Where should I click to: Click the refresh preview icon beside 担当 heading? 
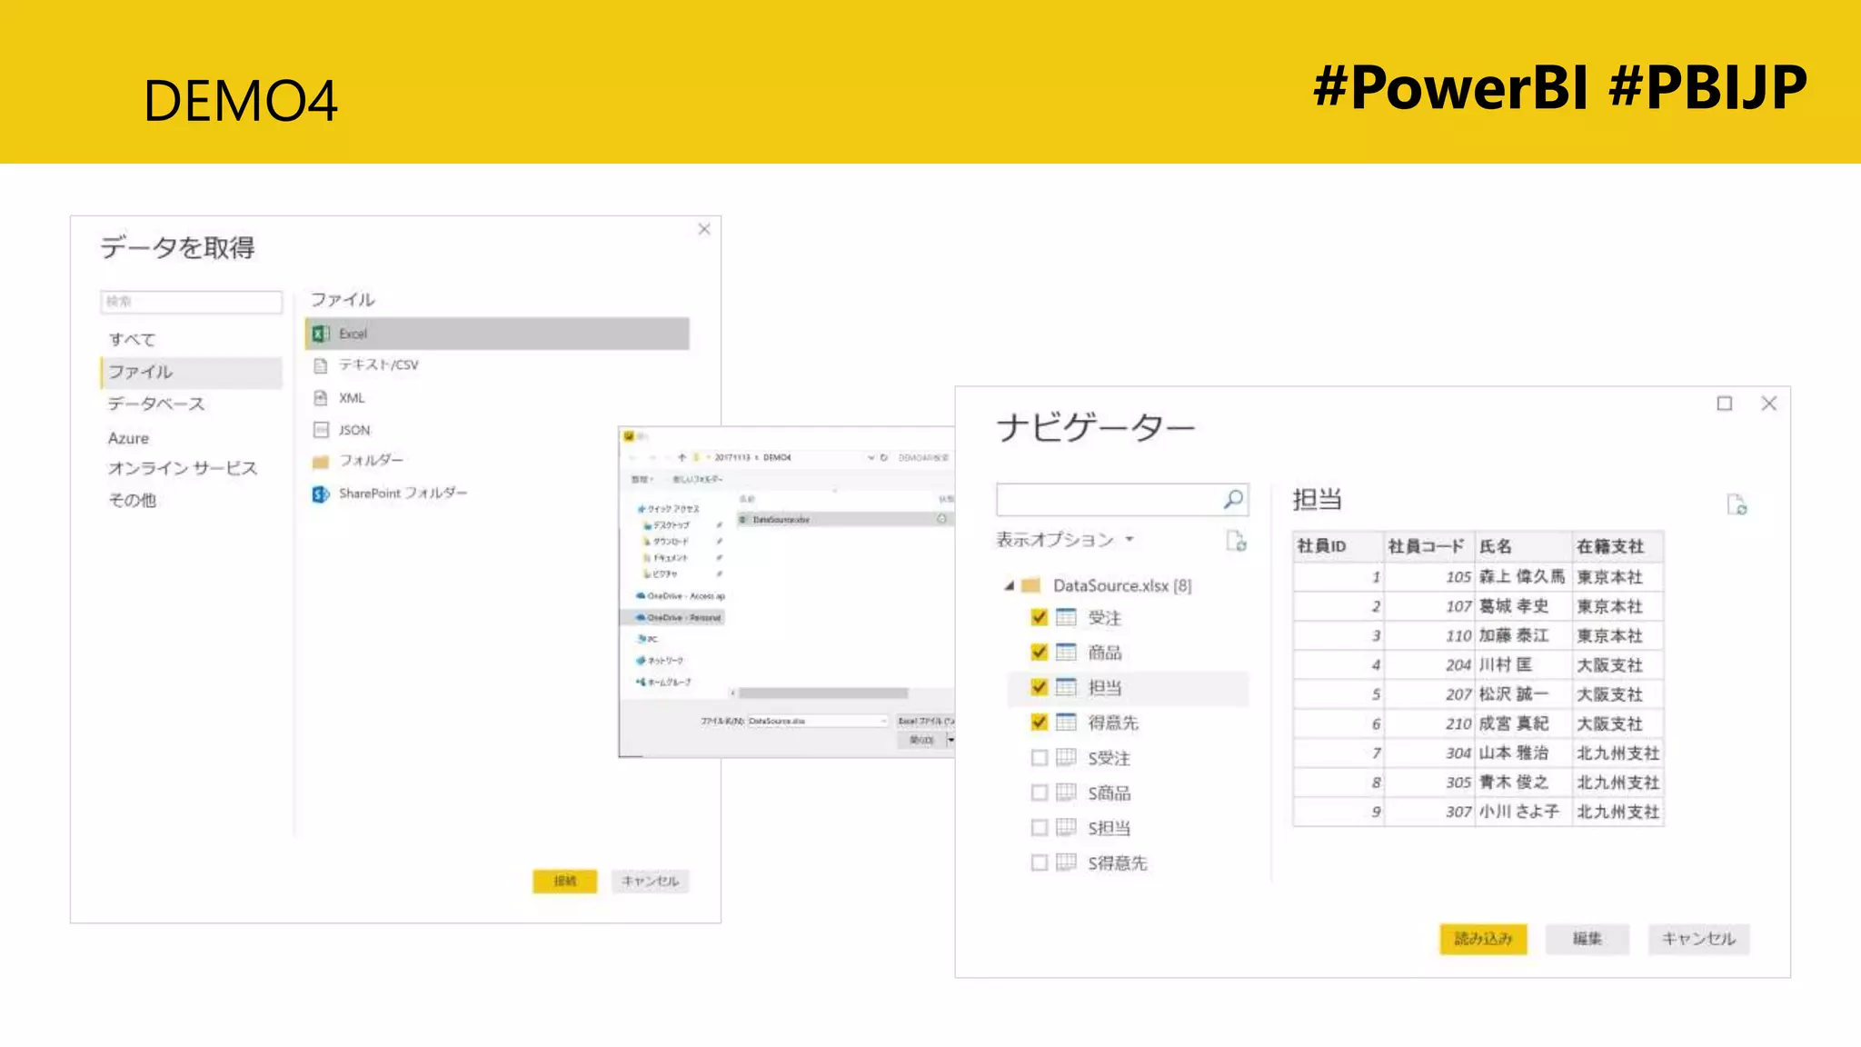[x=1737, y=504]
